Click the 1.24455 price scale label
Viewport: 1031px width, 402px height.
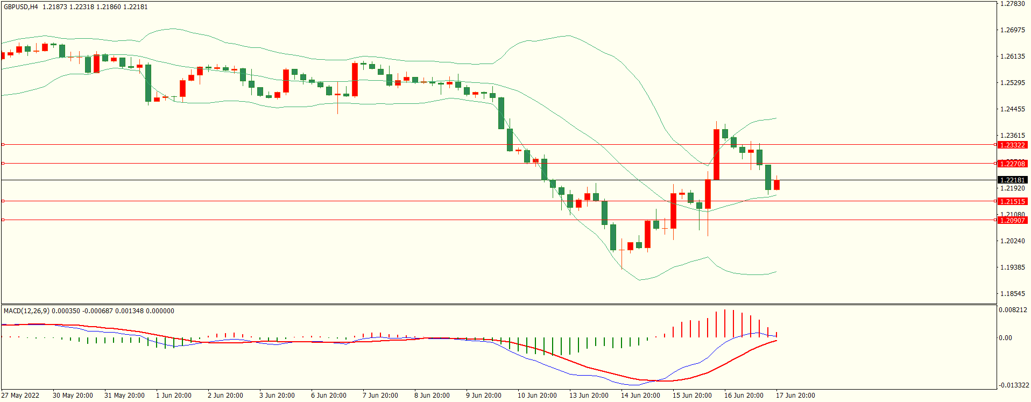[1012, 109]
